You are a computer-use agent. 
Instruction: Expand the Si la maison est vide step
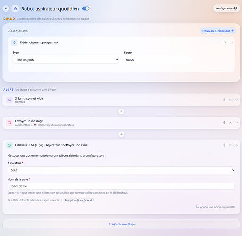tap(237, 100)
